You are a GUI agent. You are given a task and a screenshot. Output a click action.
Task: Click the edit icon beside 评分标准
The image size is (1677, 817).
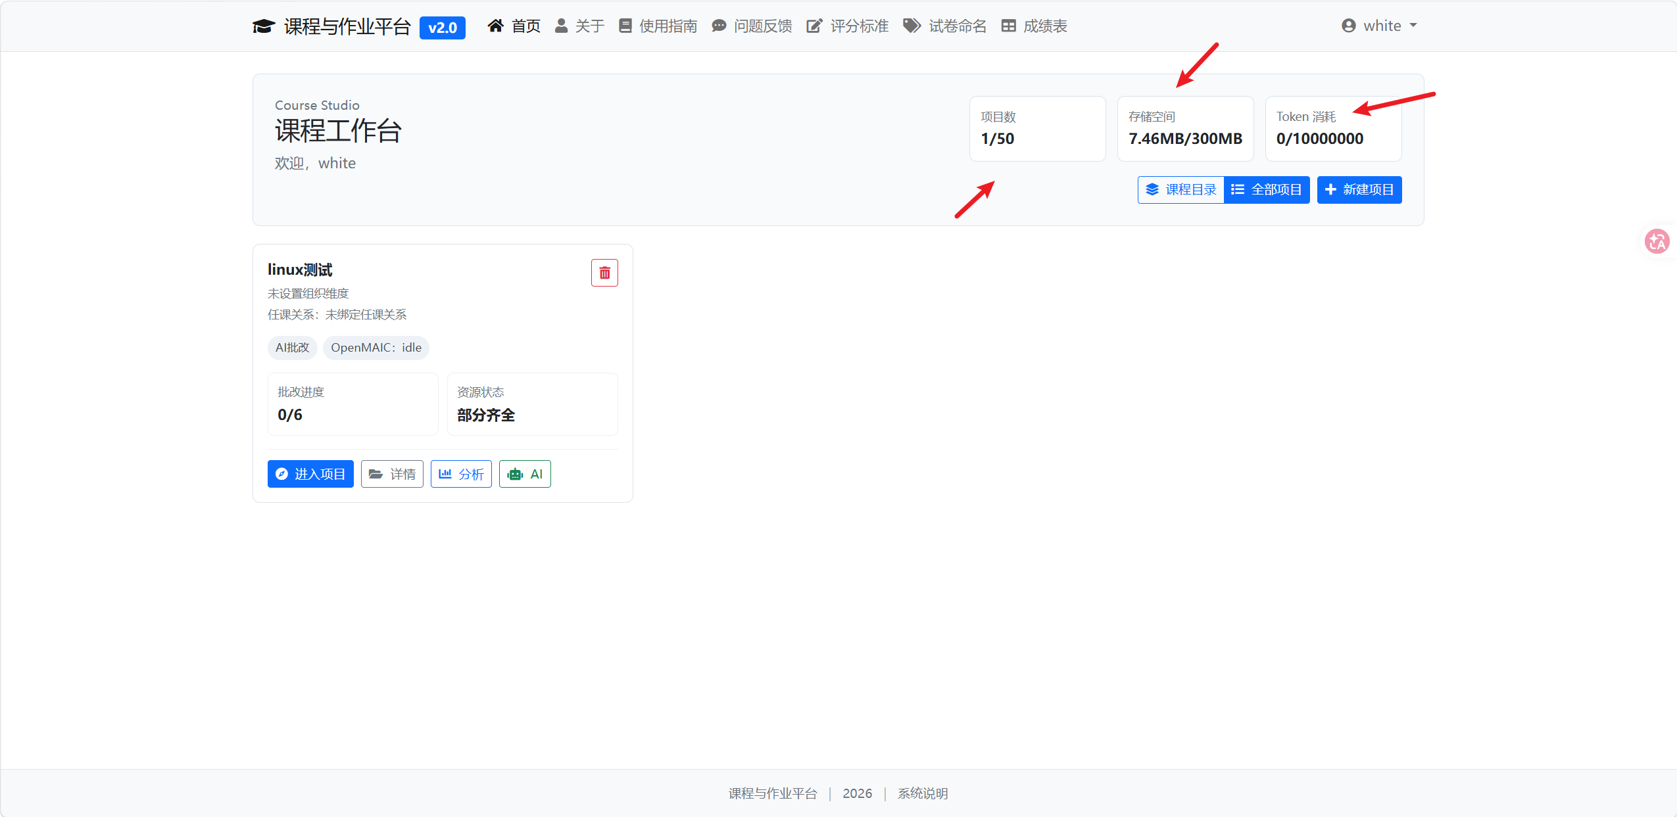coord(815,26)
